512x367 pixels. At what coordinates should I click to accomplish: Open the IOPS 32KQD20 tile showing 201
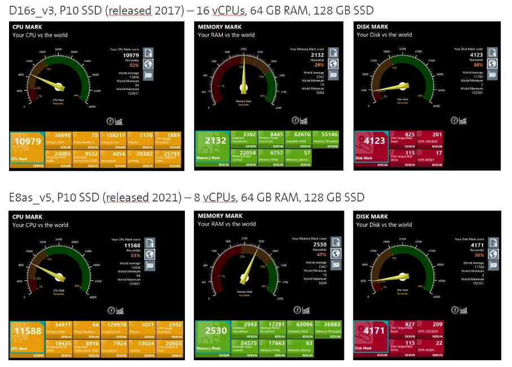pyautogui.click(x=430, y=140)
